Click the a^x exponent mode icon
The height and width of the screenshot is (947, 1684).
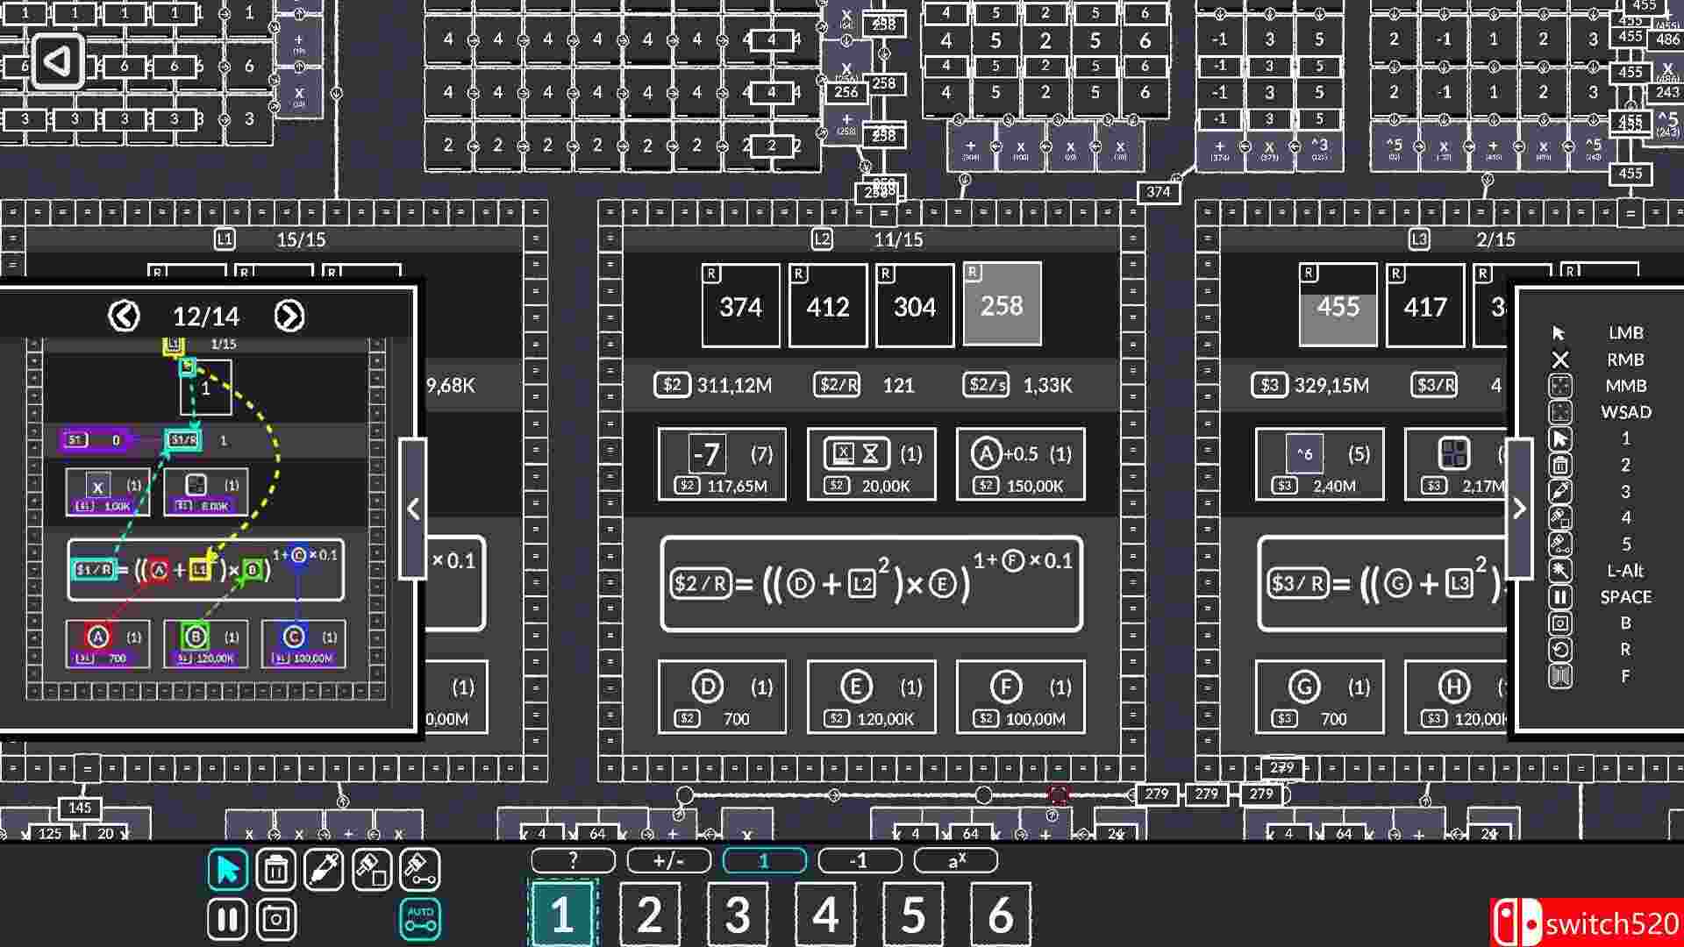pos(956,860)
